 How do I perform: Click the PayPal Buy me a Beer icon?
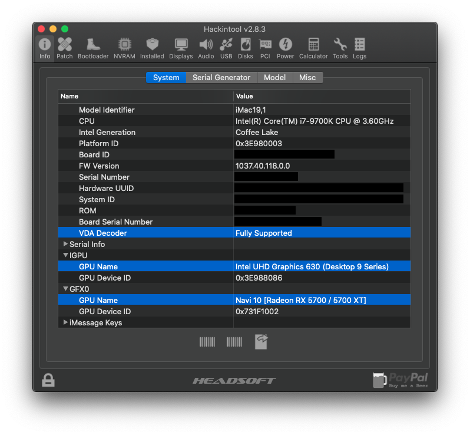(401, 380)
